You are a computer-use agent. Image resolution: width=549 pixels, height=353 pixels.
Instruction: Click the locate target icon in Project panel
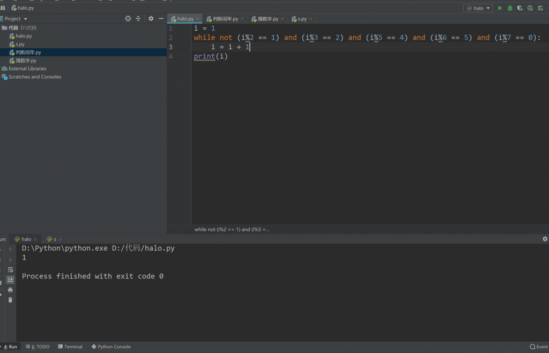(x=128, y=19)
